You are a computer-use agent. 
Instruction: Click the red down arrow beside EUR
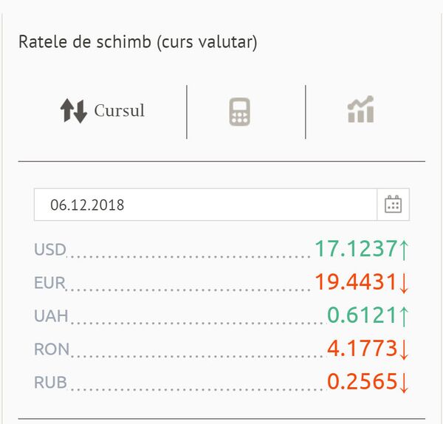click(403, 282)
